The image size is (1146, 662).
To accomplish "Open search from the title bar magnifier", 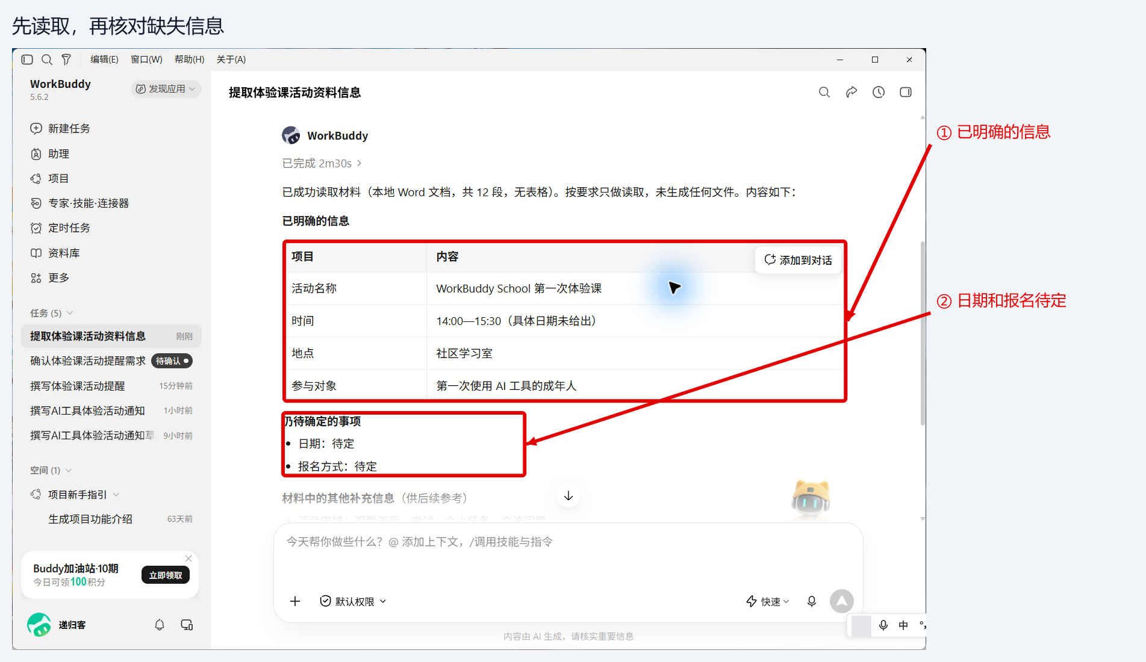I will tap(46, 60).
